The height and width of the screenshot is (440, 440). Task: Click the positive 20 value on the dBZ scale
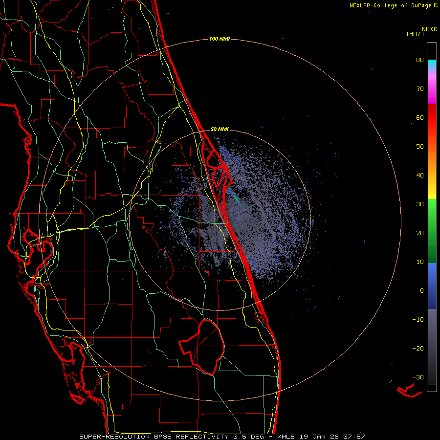click(420, 233)
